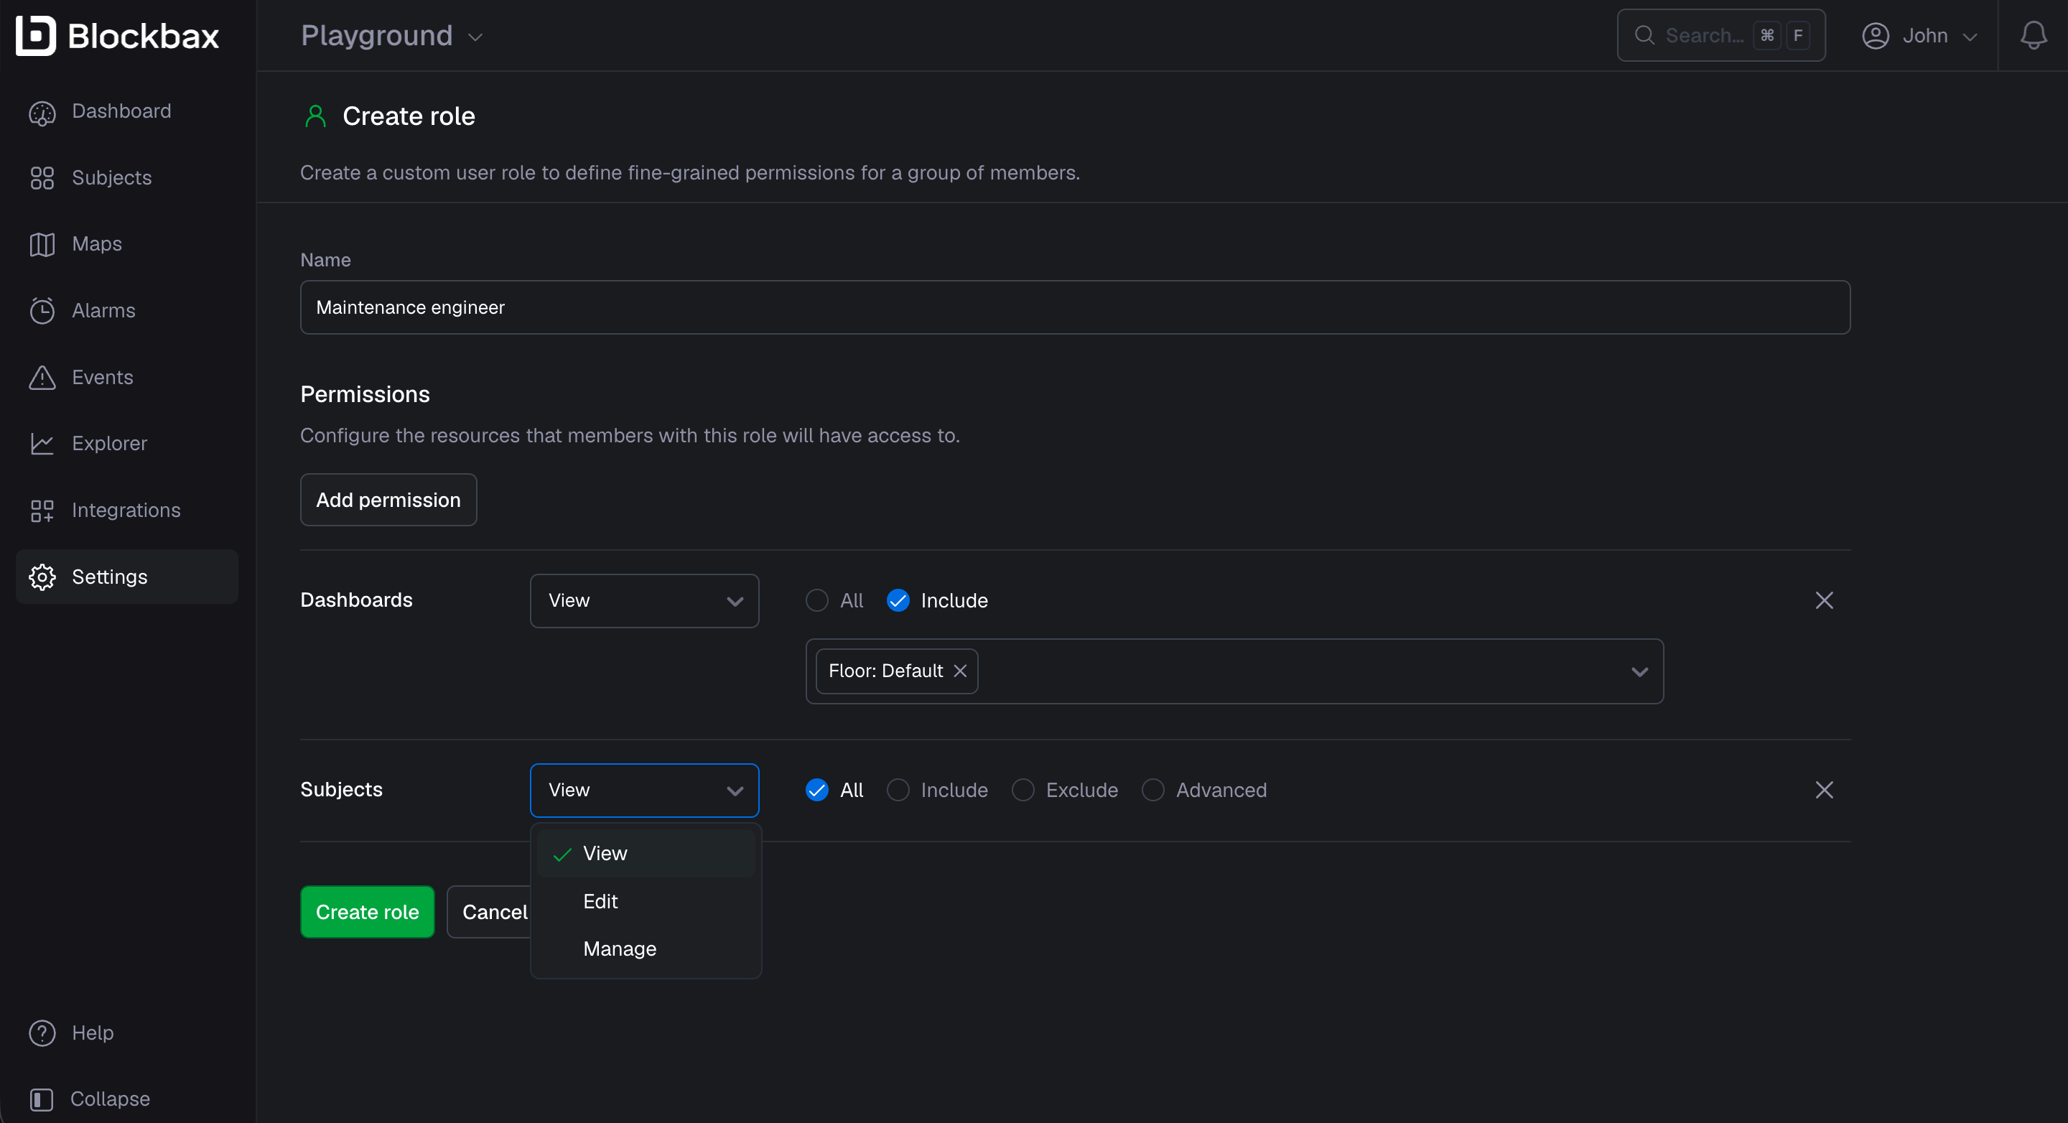Click the user avatar icon next to John
Viewport: 2068px width, 1123px height.
point(1876,36)
